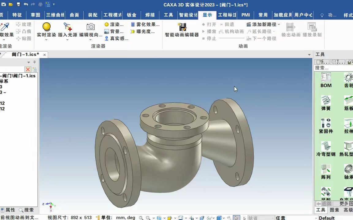Image resolution: width=353 pixels, height=220 pixels.
Task: Switch to the 图素 tab at bottom right
Action: pyautogui.click(x=335, y=210)
